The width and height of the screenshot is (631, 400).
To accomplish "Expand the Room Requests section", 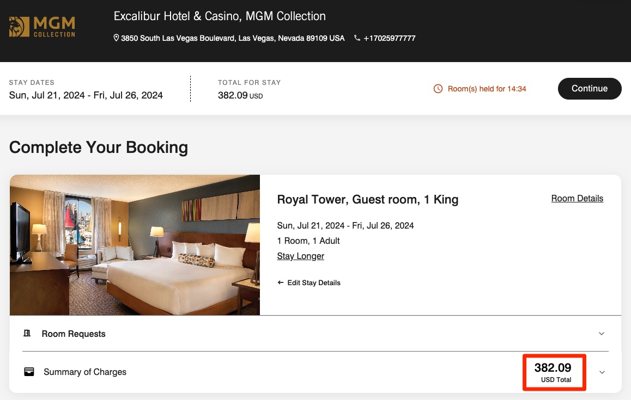I will [x=601, y=333].
